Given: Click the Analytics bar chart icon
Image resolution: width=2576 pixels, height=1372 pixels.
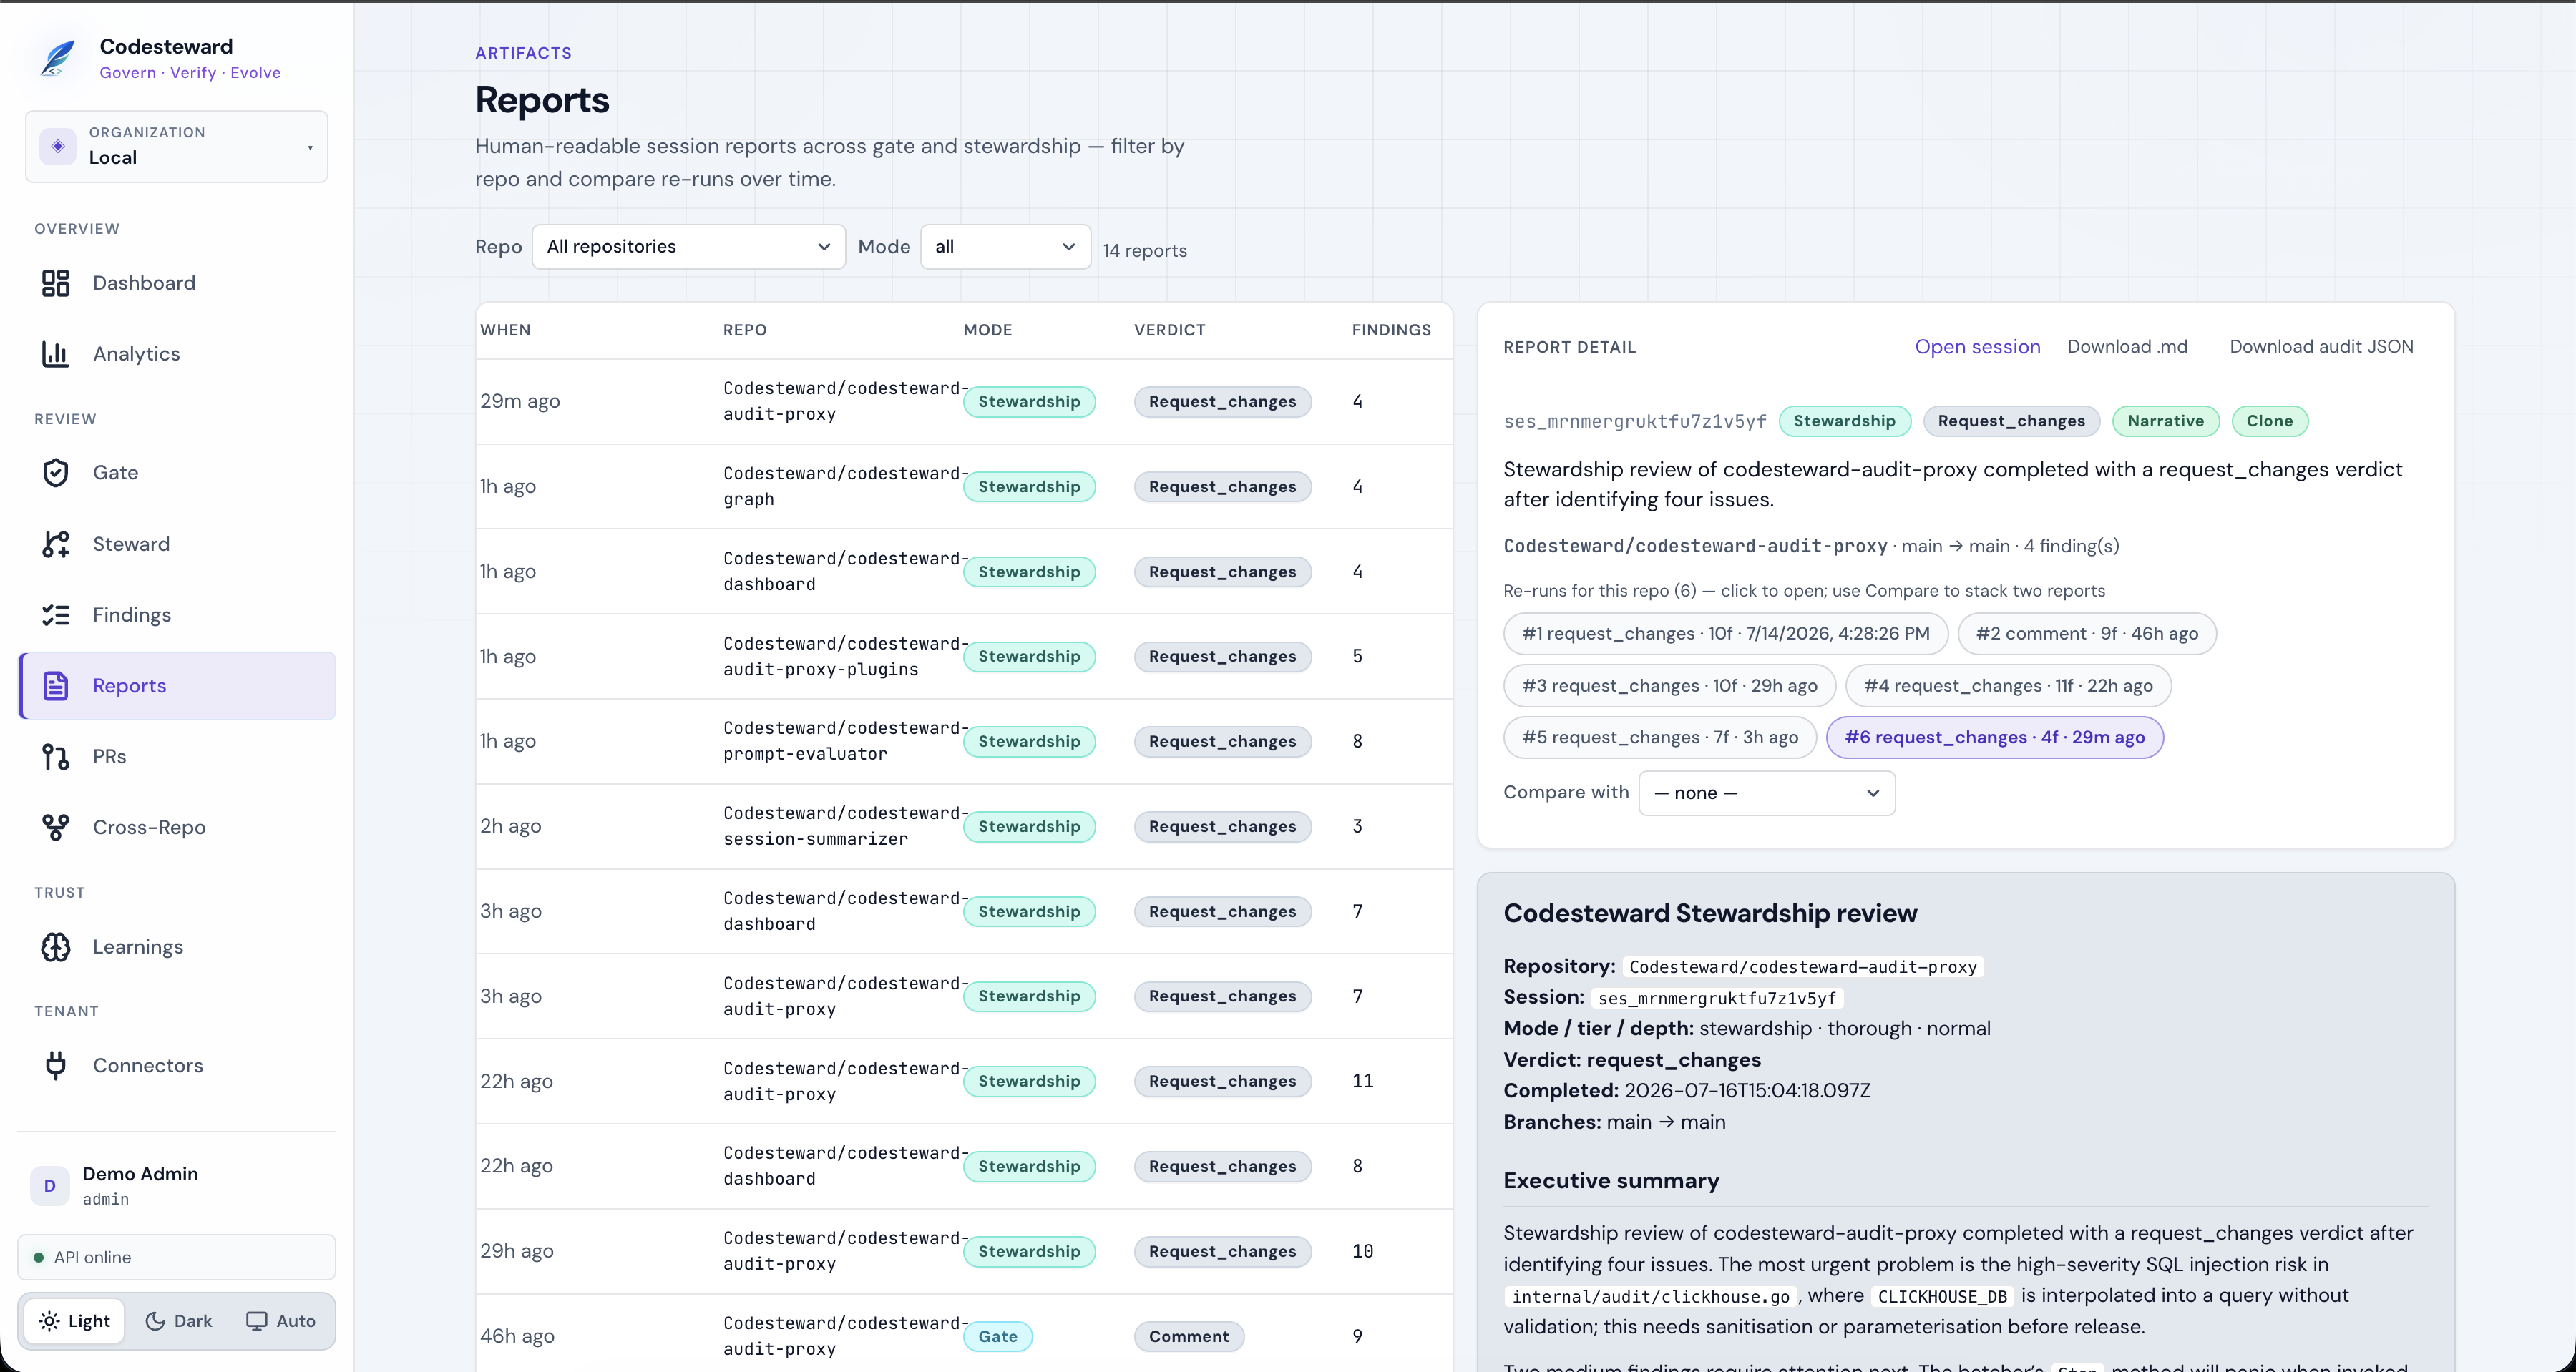Looking at the screenshot, I should (x=56, y=354).
